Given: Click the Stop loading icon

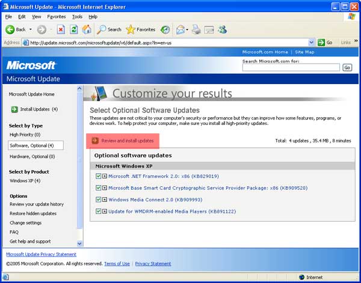Looking at the screenshot, I should 61,29.
